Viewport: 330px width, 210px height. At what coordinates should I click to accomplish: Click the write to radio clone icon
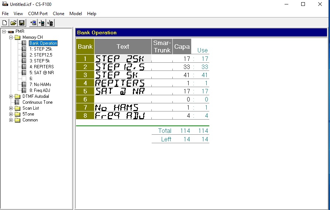coord(42,23)
